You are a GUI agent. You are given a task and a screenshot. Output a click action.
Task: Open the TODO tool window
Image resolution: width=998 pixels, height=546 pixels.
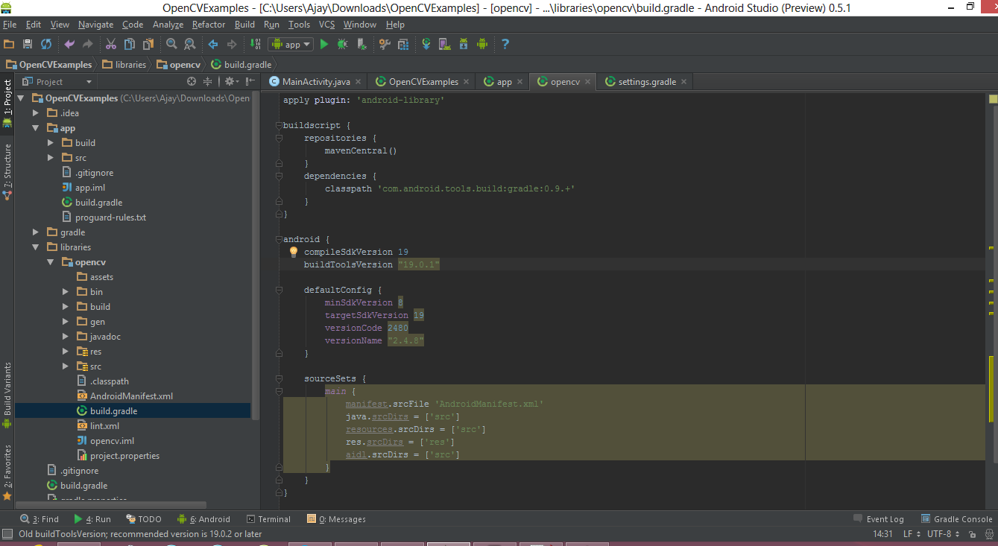[x=144, y=519]
